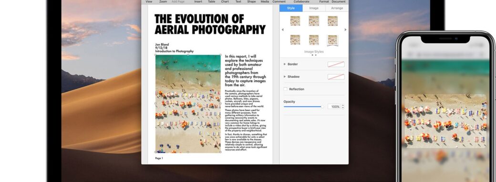The image size is (496, 182).
Task: Apply the curled-paper image style thumbnail
Action: point(332,40)
